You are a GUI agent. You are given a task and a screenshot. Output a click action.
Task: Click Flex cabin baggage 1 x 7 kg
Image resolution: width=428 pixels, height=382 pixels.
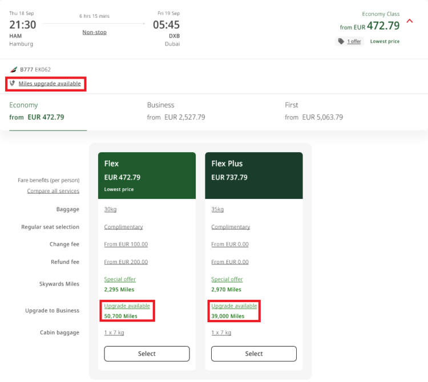(114, 332)
